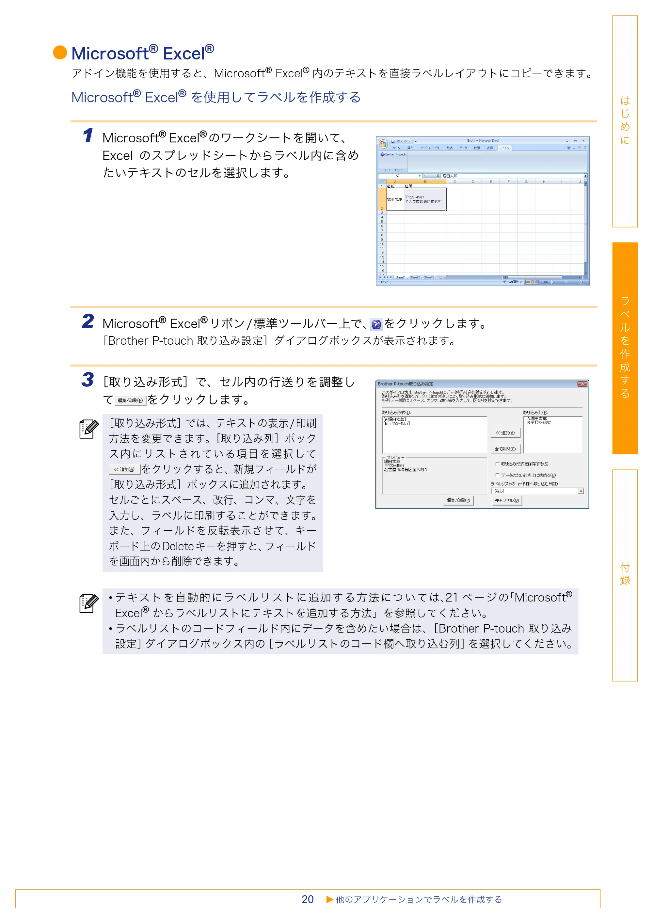This screenshot has width=653, height=924.
Task: Open the Quick Access Toolbar customize dropdown
Action: point(416,142)
